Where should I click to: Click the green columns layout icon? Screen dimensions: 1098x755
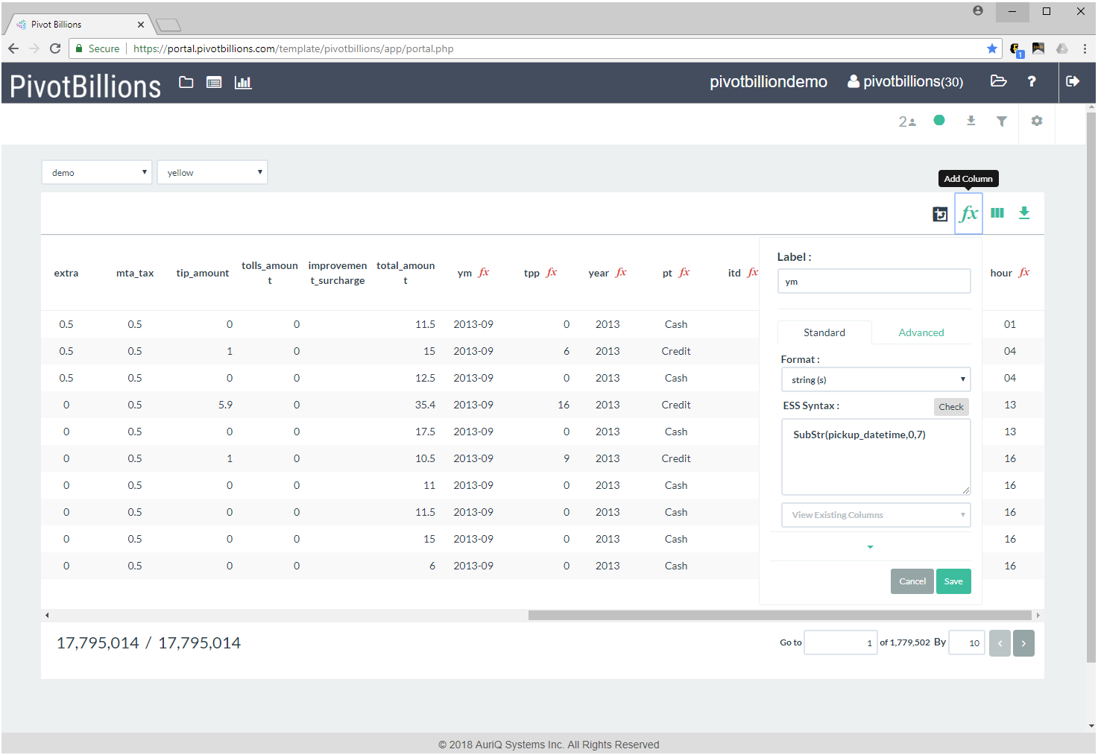tap(997, 213)
